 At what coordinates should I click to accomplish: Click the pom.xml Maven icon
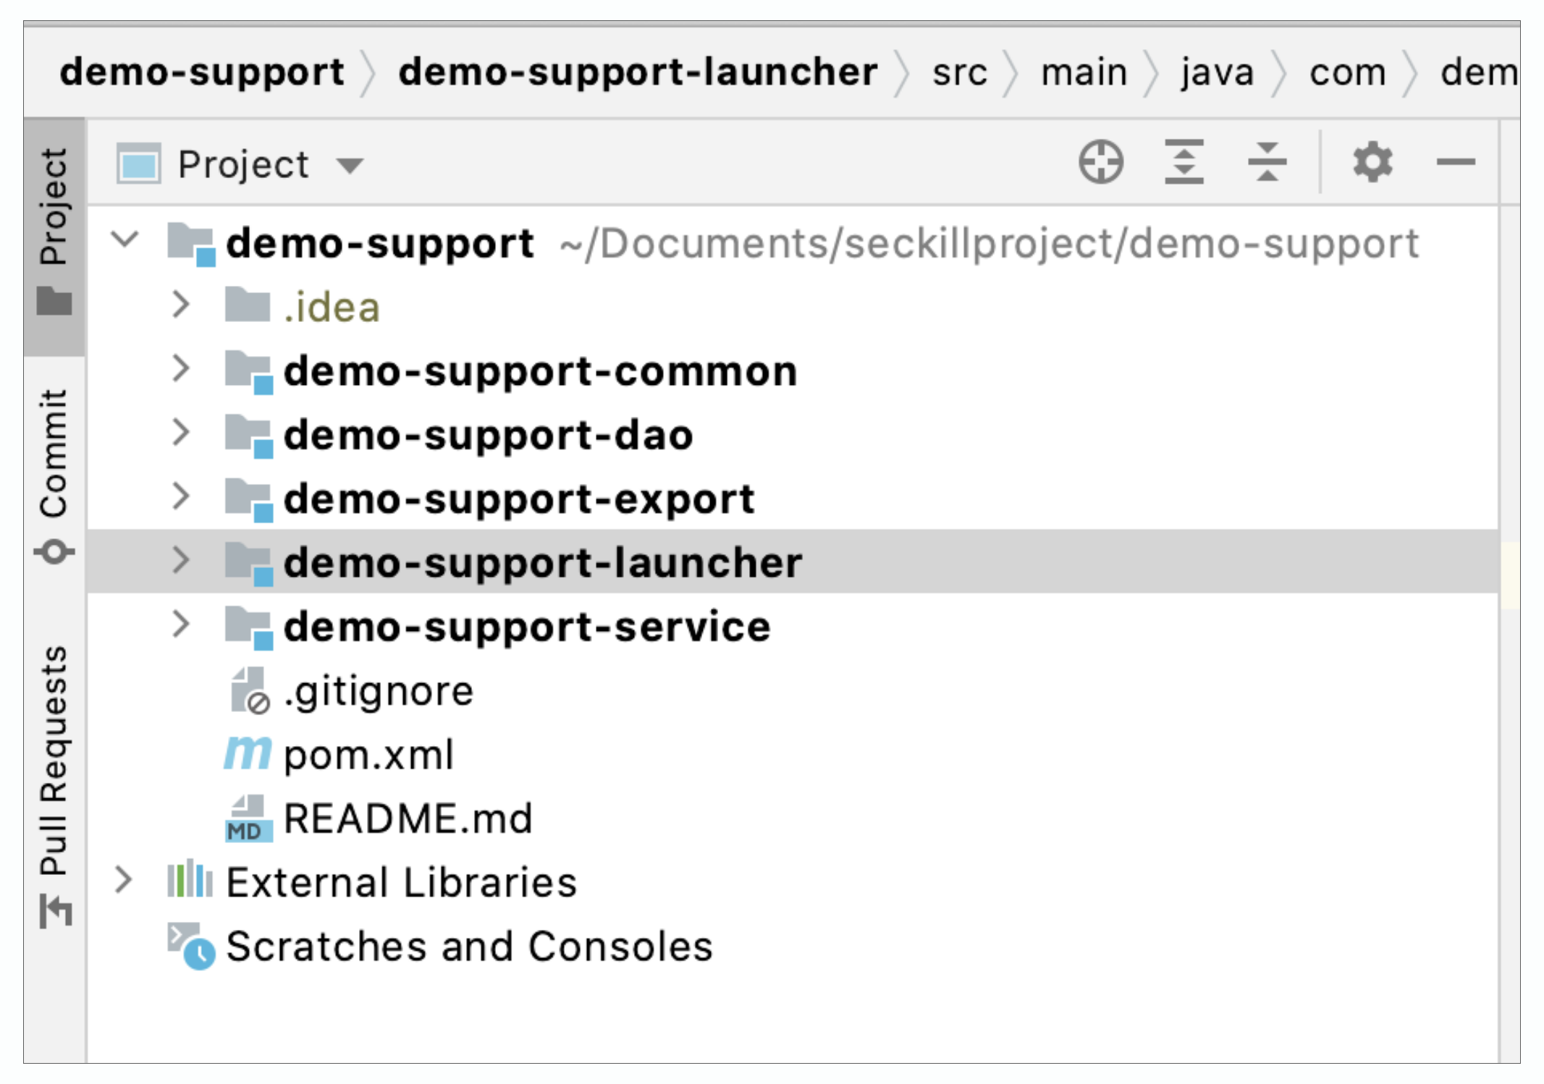click(x=248, y=754)
